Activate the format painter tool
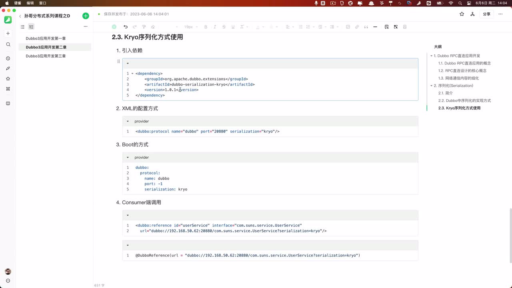Image resolution: width=512 pixels, height=288 pixels. tap(144, 27)
